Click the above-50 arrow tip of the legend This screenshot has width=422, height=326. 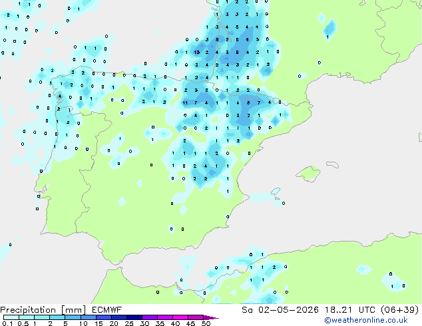click(211, 317)
